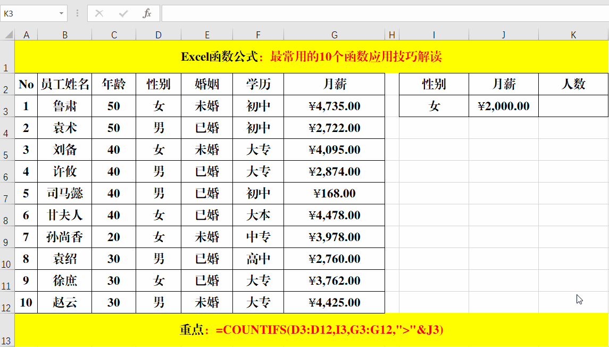Select row 1 header
This screenshot has width=609, height=347.
[7, 57]
